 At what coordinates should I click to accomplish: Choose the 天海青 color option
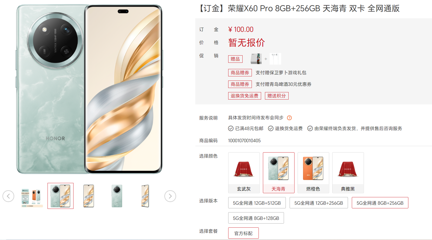click(x=279, y=173)
